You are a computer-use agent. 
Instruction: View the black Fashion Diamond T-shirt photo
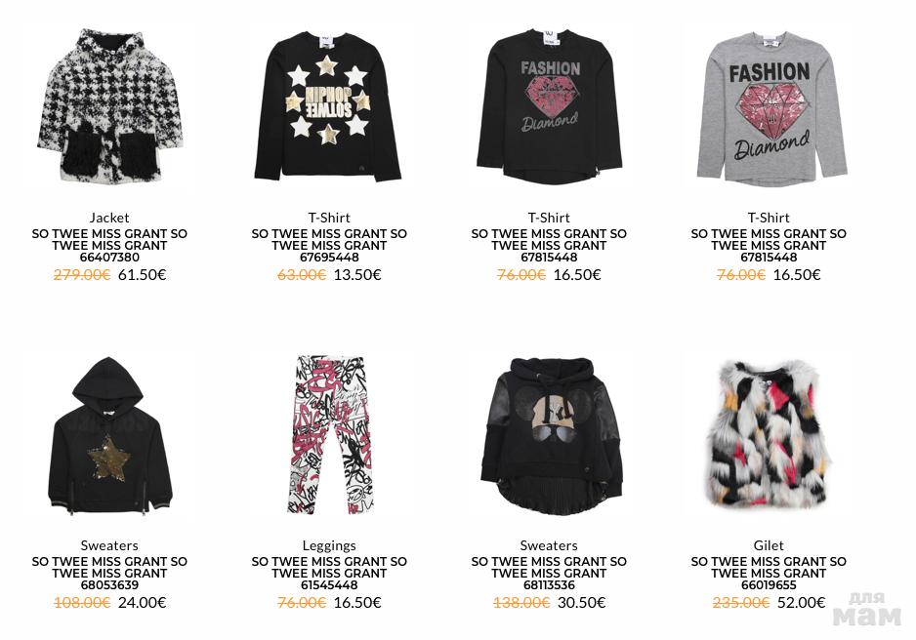coord(549,106)
